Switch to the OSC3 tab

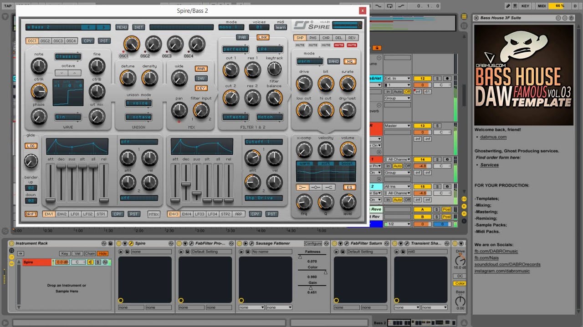tap(58, 41)
